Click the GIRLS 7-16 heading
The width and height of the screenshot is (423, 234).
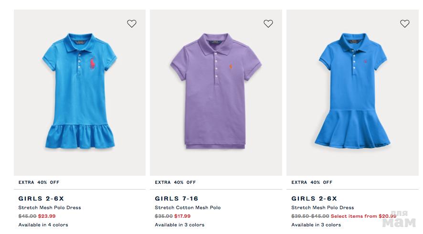[x=176, y=199]
